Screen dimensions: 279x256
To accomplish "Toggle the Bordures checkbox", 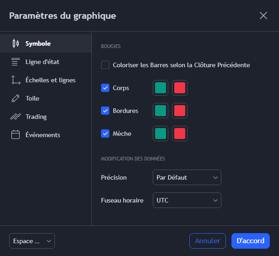I will pyautogui.click(x=105, y=111).
